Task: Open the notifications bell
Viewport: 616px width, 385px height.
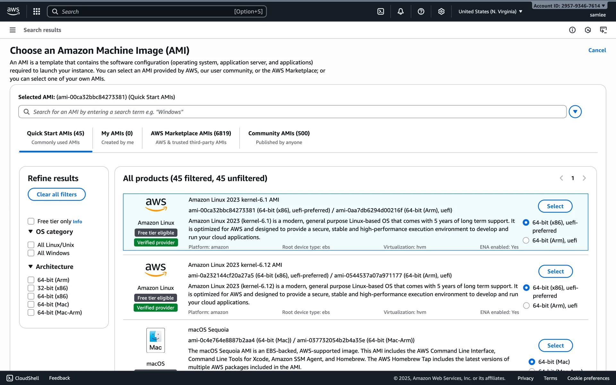Action: [400, 12]
